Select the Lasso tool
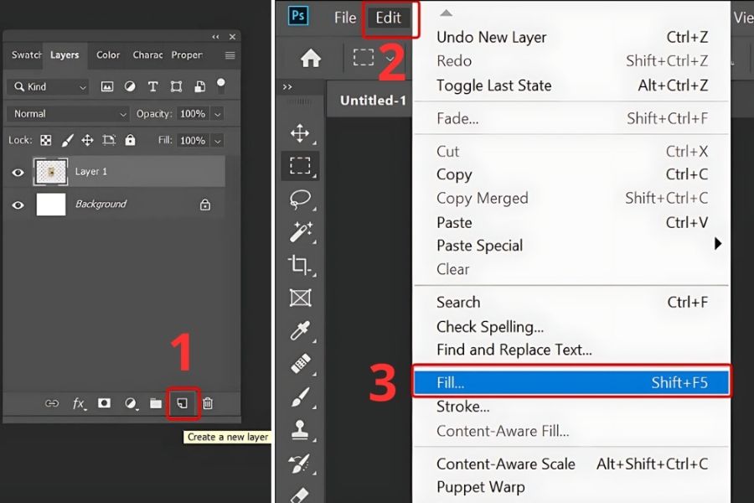This screenshot has width=754, height=503. [x=300, y=199]
